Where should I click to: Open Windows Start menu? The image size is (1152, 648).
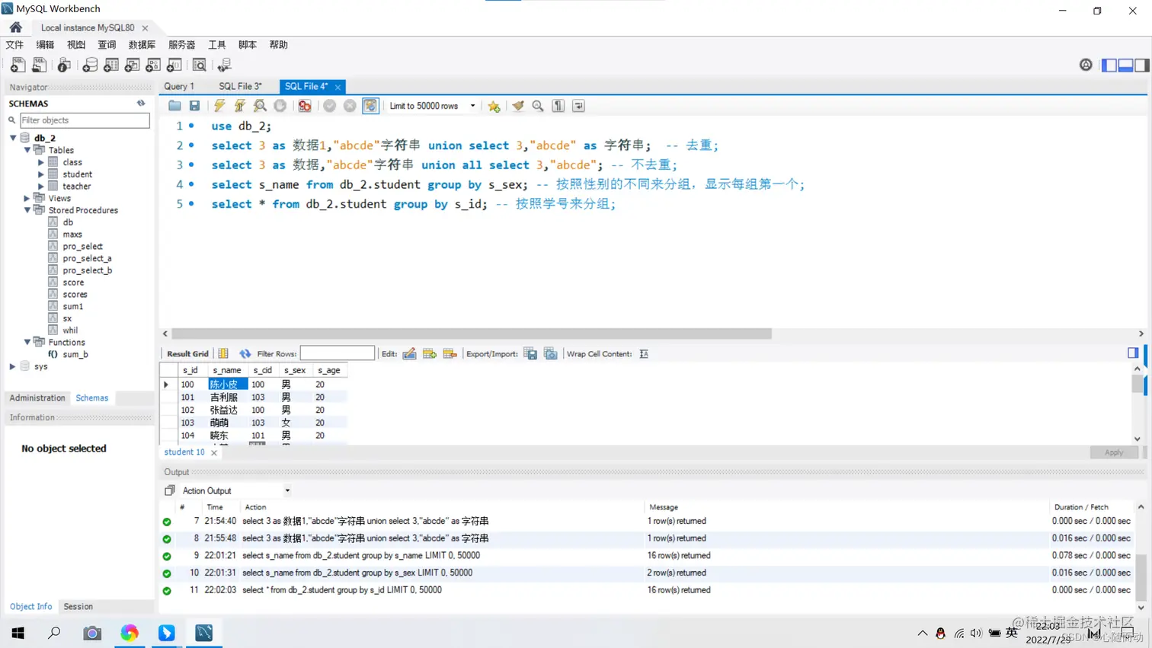click(18, 633)
